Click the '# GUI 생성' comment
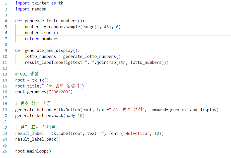This screenshot has width=231, height=158. coord(27,74)
